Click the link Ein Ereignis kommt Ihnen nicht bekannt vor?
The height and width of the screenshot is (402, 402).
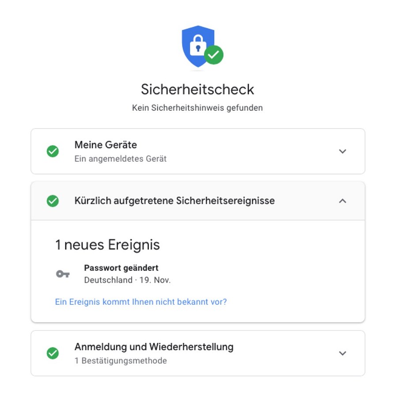[140, 302]
